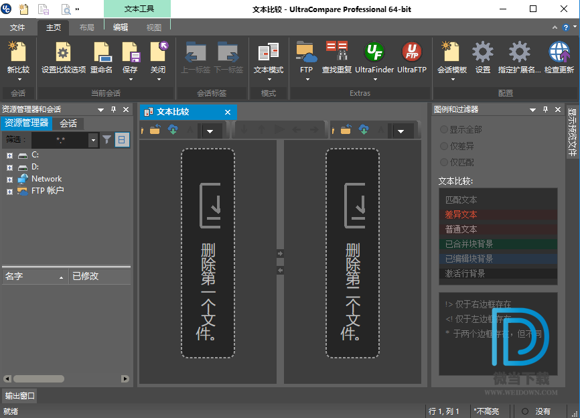Collapse the ribbon with the up chevron
Image resolution: width=580 pixels, height=418 pixels.
pyautogui.click(x=555, y=27)
